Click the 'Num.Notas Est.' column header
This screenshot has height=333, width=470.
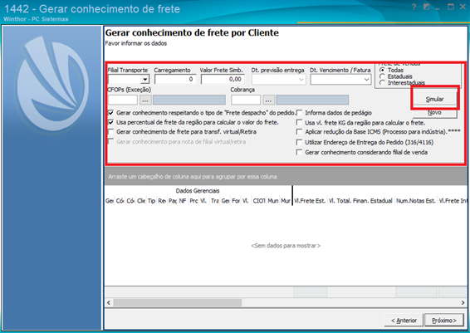click(x=416, y=201)
